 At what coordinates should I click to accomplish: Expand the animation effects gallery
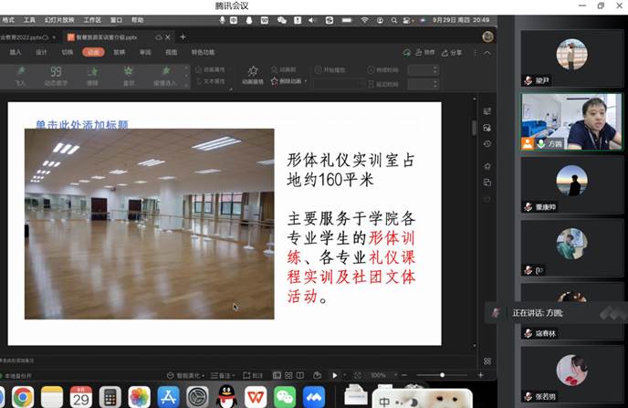coord(186,85)
